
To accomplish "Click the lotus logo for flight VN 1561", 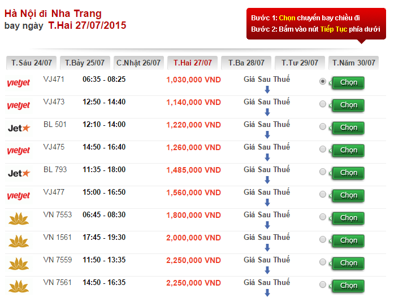I will (18, 242).
